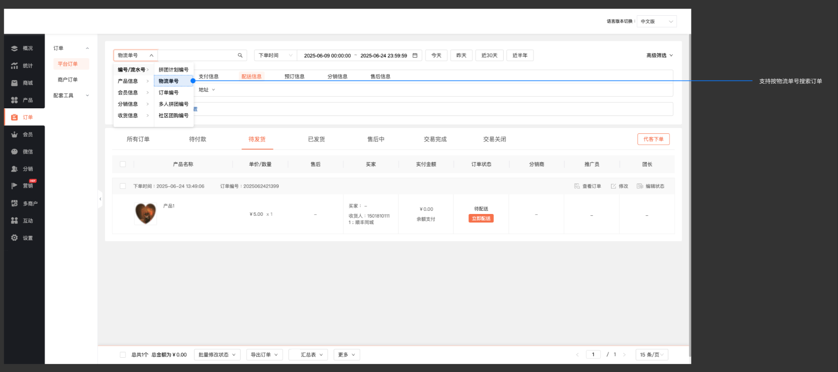Click the 查看订单 view order icon
838x372 pixels.
pyautogui.click(x=577, y=186)
